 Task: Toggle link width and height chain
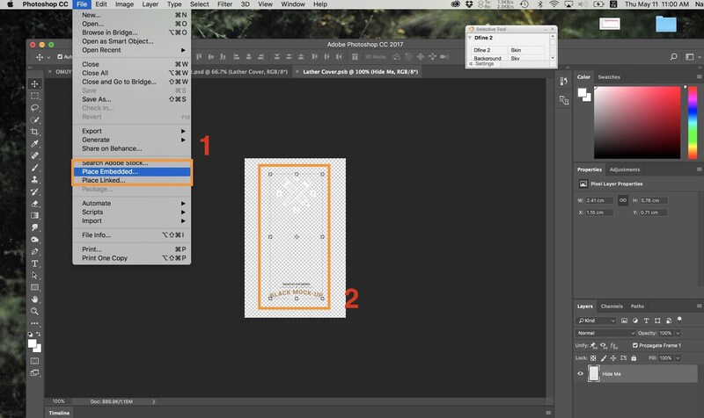click(623, 200)
